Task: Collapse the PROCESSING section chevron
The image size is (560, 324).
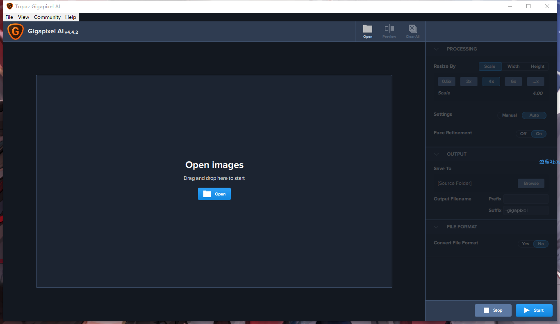Action: point(436,49)
